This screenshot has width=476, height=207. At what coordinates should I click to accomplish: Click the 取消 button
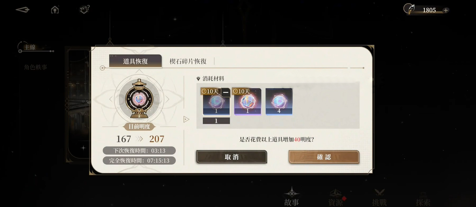click(x=232, y=157)
